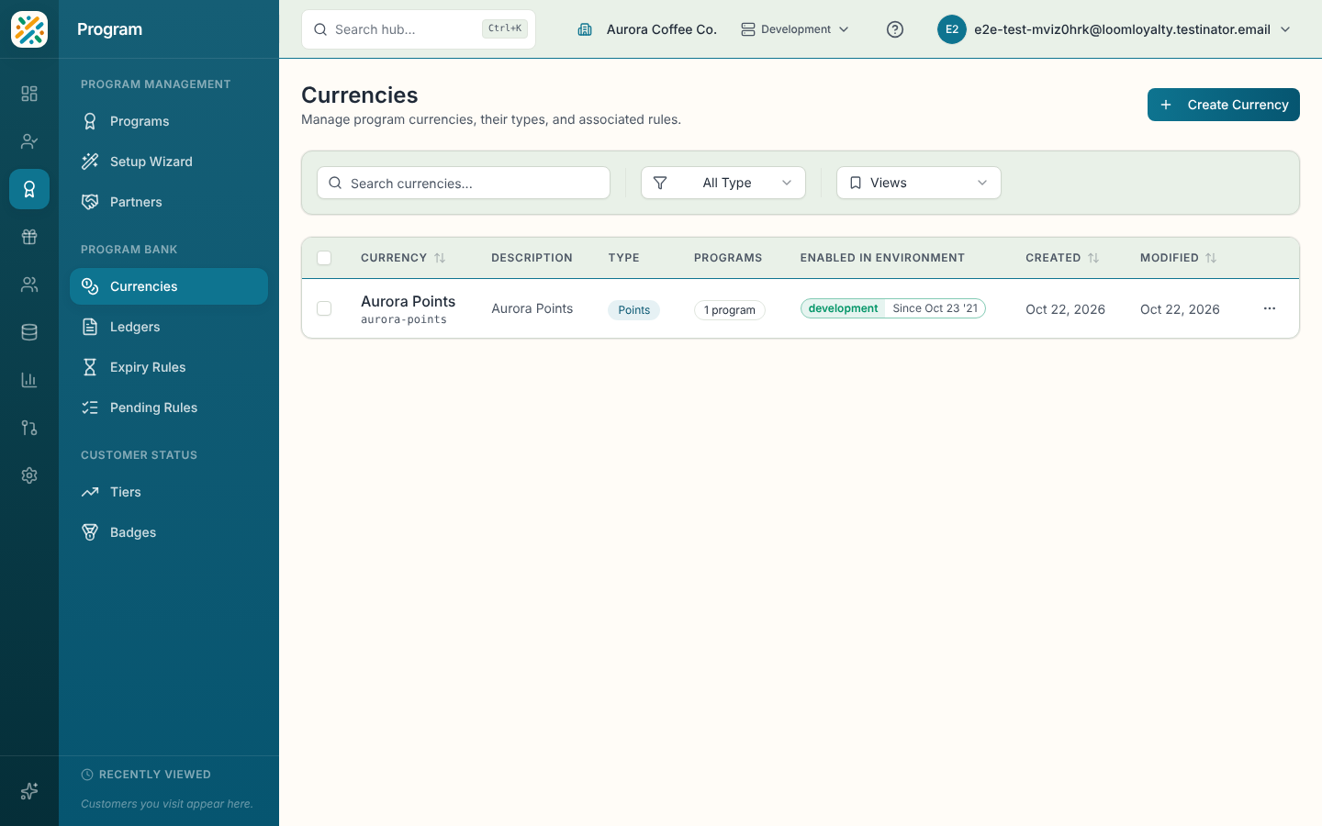Open the All Type filter dropdown
Screen dimensions: 1322x826
(x=723, y=183)
